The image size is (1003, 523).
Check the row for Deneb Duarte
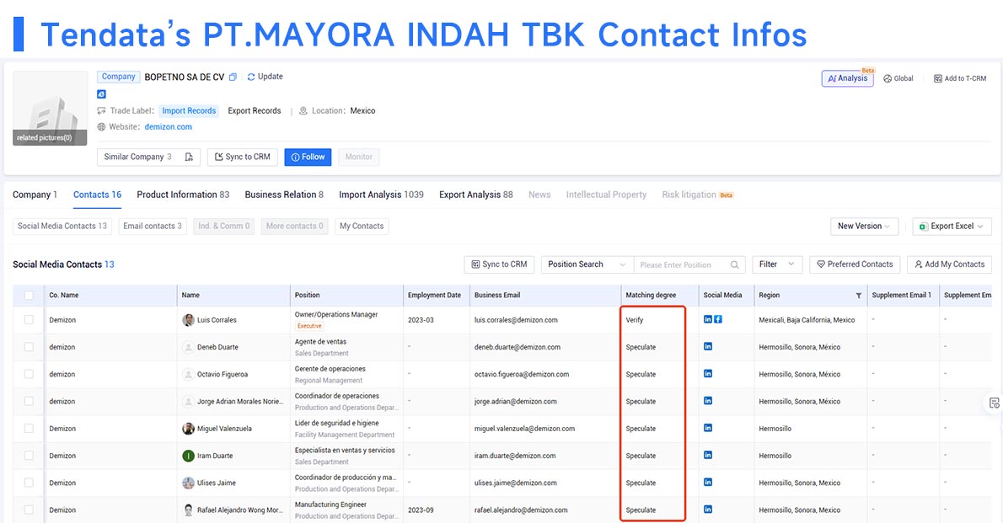(x=29, y=346)
